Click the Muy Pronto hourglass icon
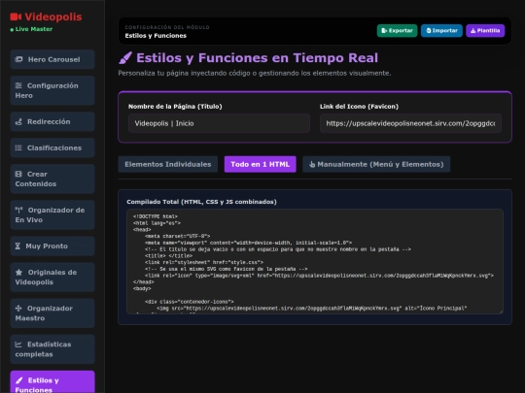 click(17, 246)
